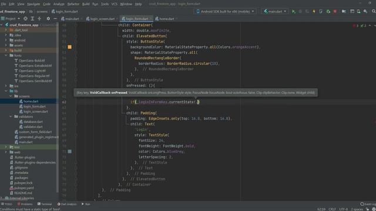Click Collapse All icon in Project panel
The height and width of the screenshot is (211, 376).
tap(39, 18)
